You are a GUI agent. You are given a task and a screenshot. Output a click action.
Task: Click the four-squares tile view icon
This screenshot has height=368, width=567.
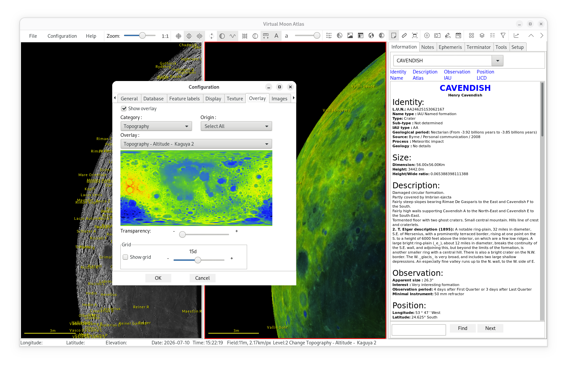coord(472,35)
